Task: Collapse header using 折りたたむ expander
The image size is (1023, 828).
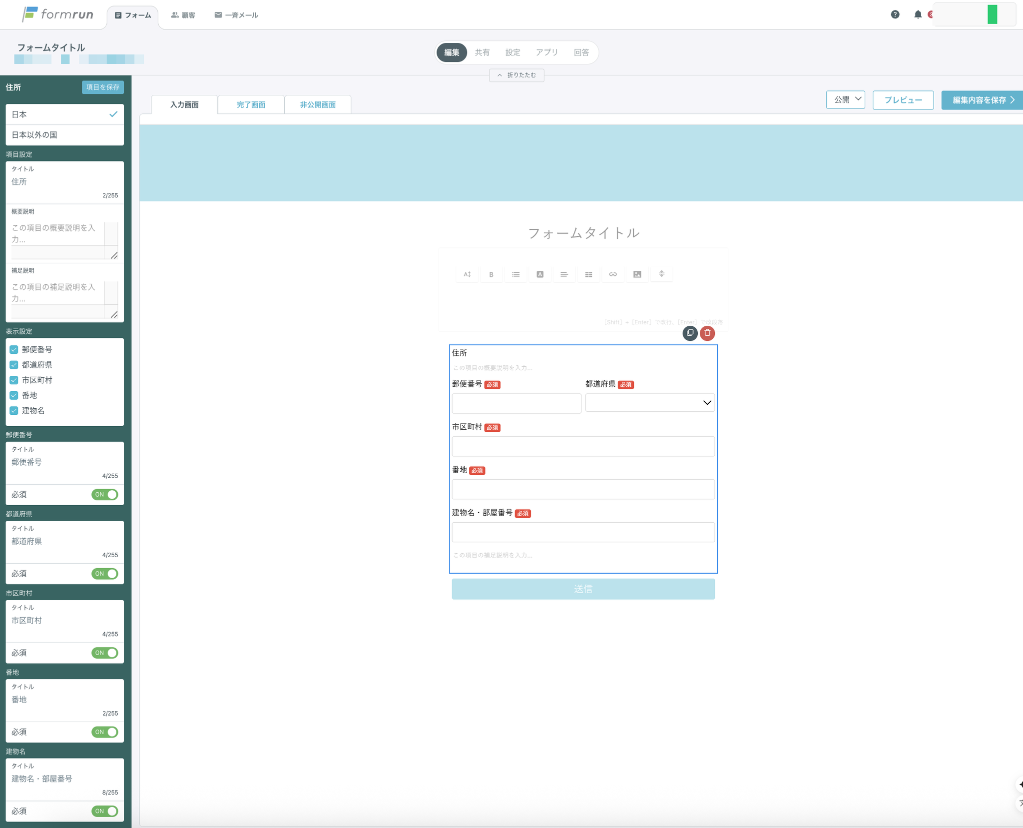Action: click(516, 75)
